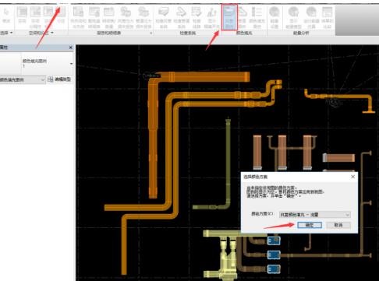Click the Check Duct Systems icon

tap(164, 17)
